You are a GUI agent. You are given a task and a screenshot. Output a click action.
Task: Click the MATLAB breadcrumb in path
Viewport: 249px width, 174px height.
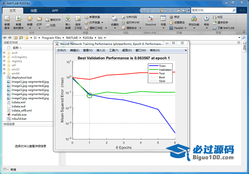pos(72,38)
